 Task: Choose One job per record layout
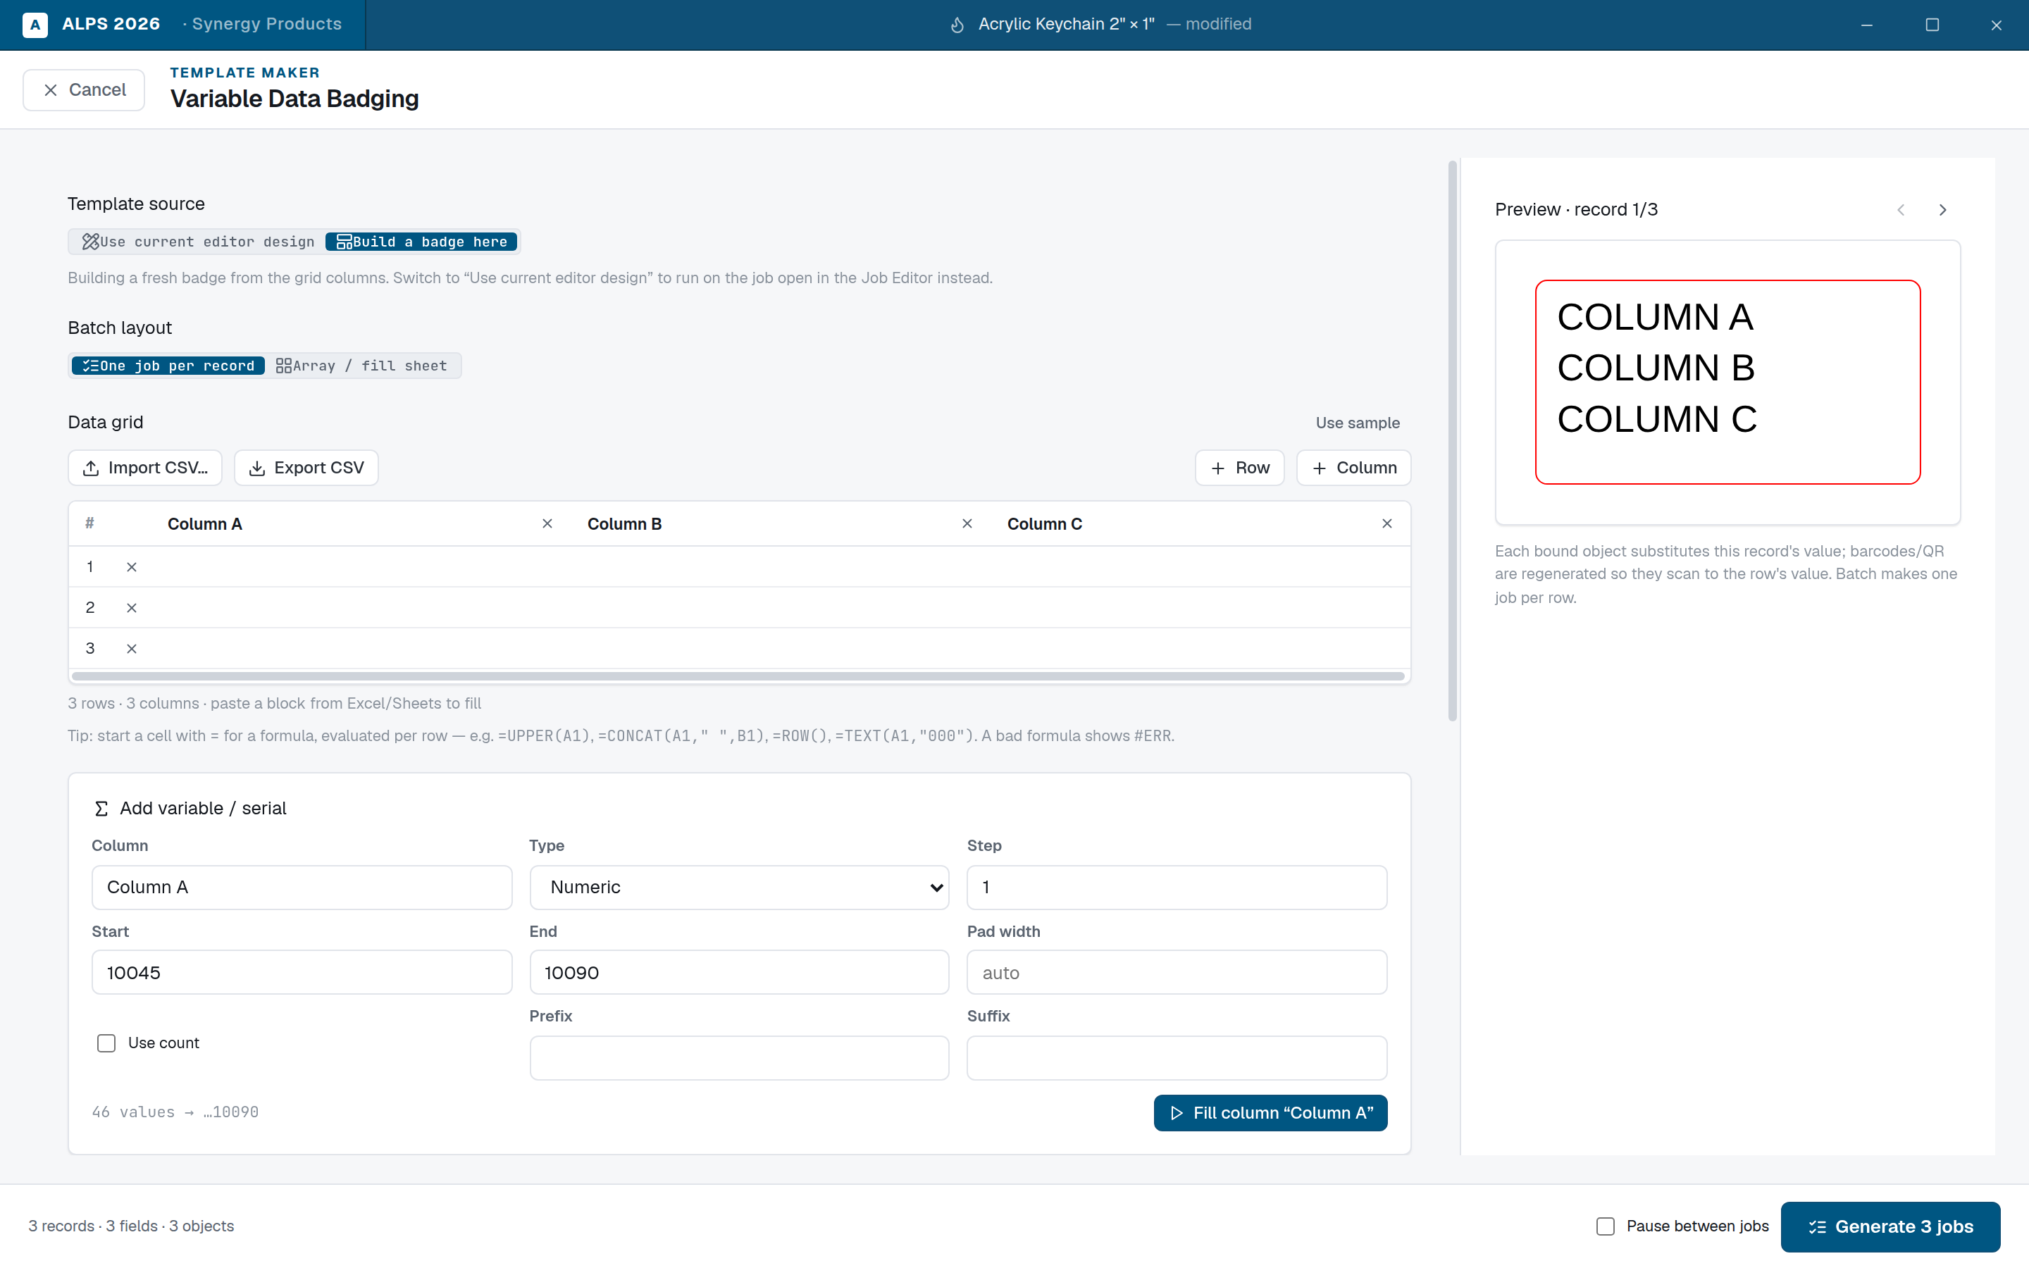pyautogui.click(x=168, y=366)
